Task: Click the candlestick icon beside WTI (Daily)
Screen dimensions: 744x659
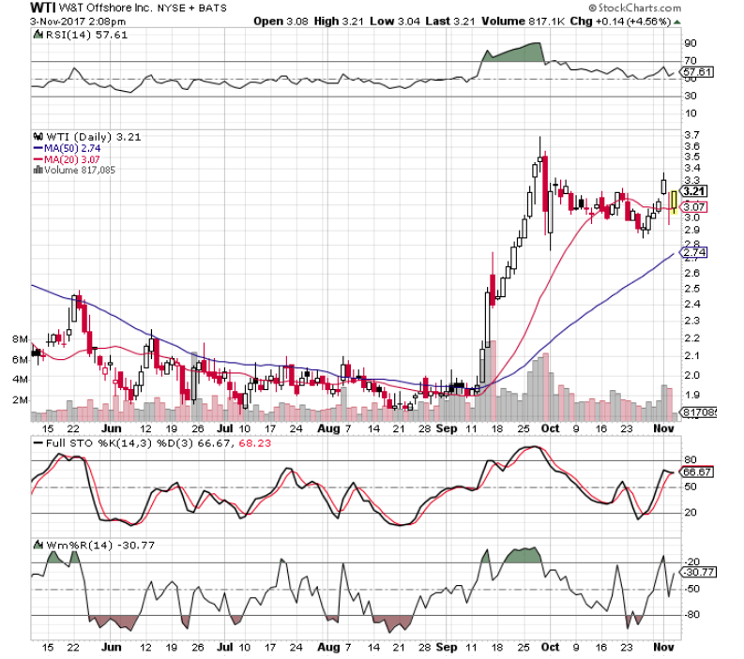Action: pyautogui.click(x=37, y=136)
